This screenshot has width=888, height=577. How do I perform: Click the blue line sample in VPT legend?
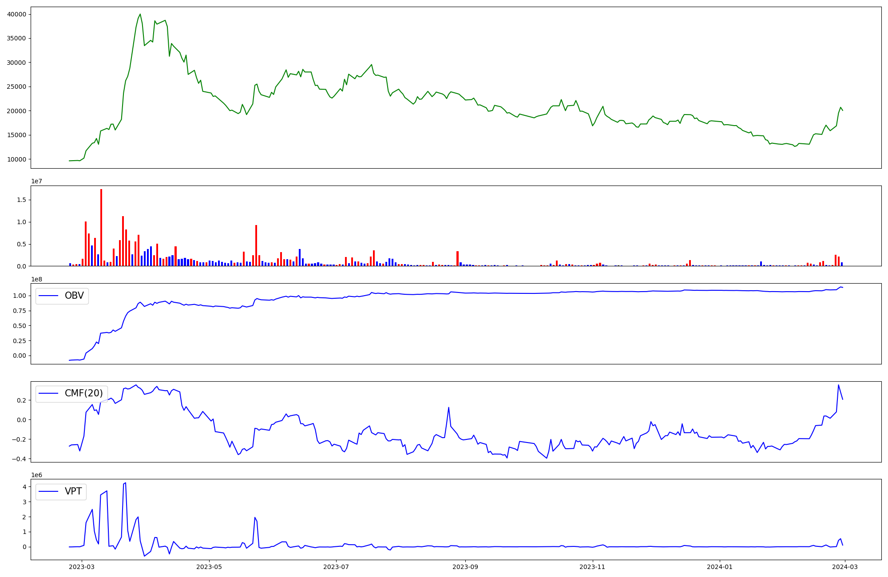49,492
